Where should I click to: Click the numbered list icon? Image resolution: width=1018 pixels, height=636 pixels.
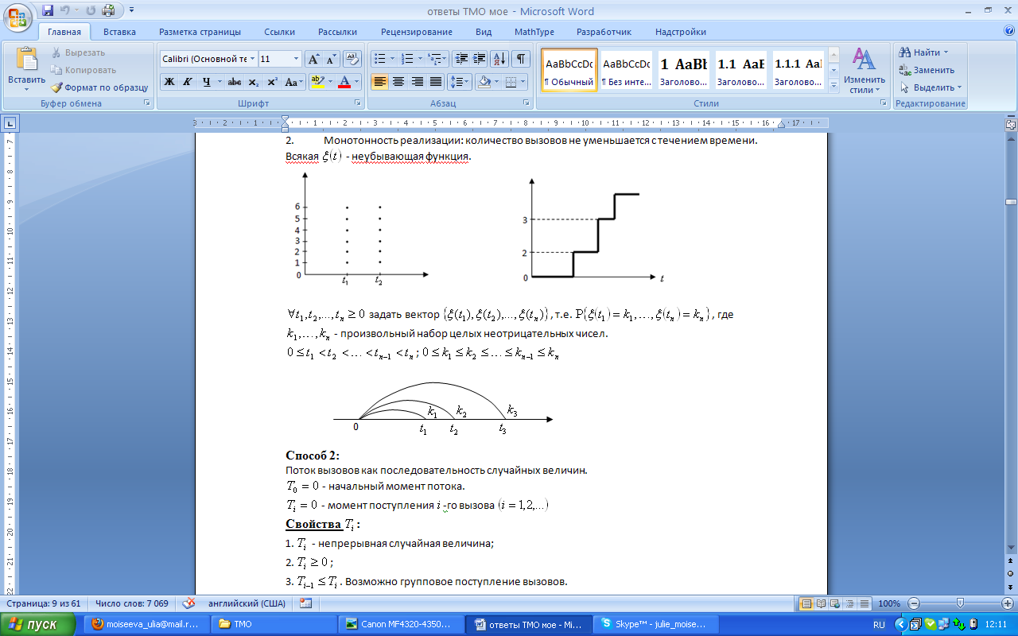tap(407, 59)
